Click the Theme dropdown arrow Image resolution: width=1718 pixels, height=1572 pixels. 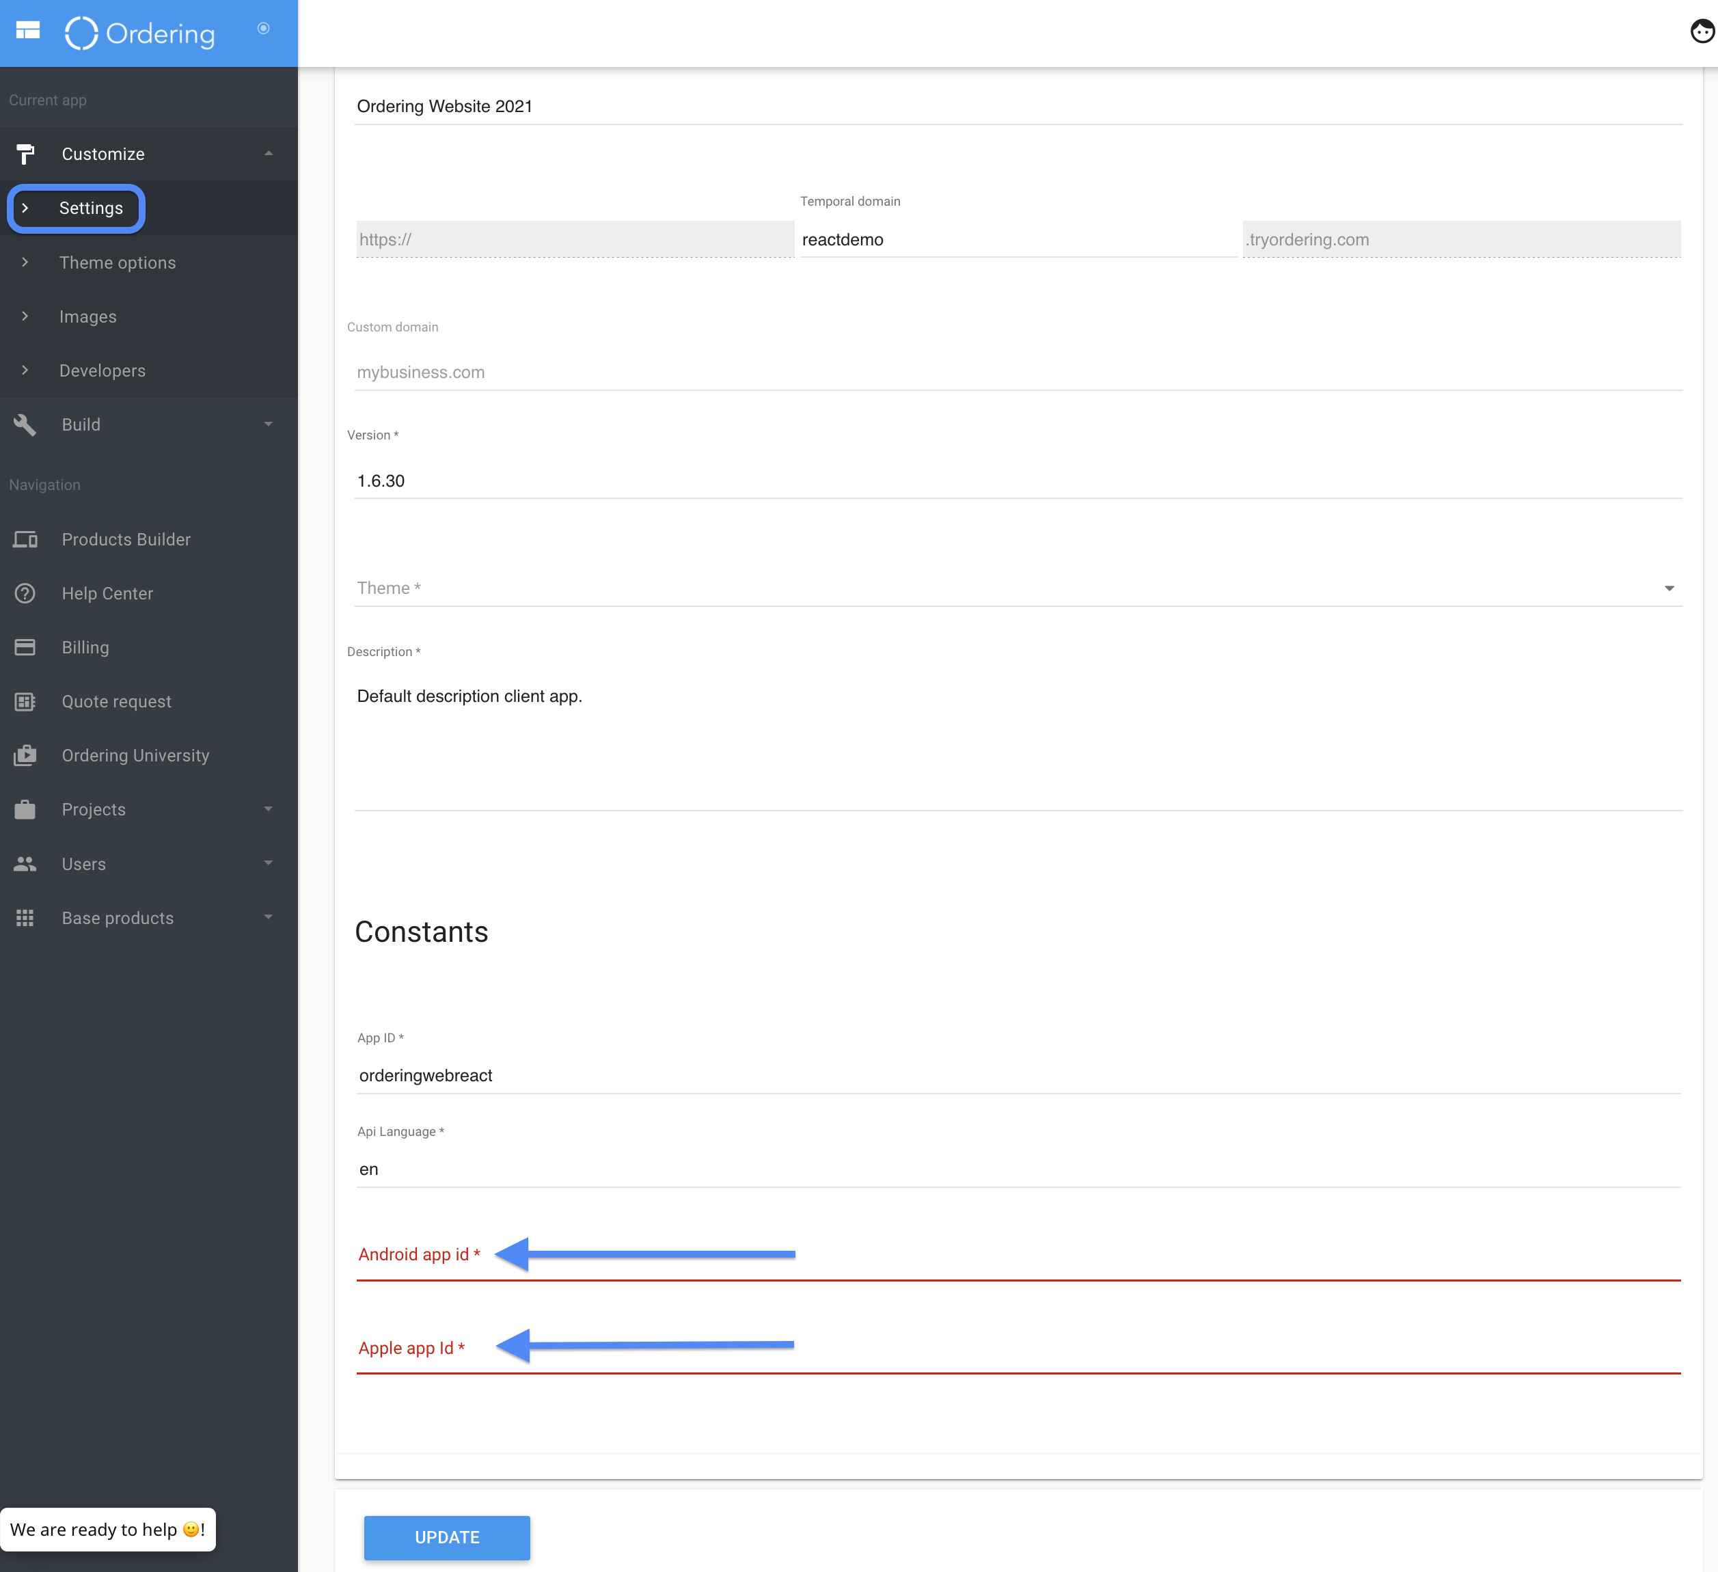click(x=1669, y=588)
